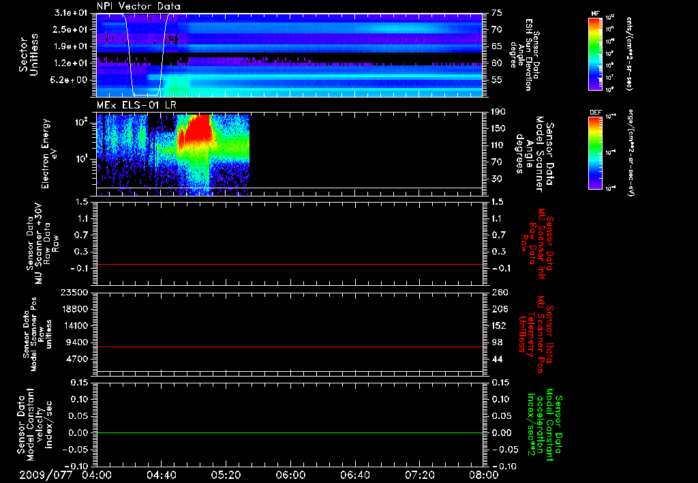This screenshot has width=698, height=483.
Task: Click the ESH Sun Elevation Angle label
Action: pos(526,55)
